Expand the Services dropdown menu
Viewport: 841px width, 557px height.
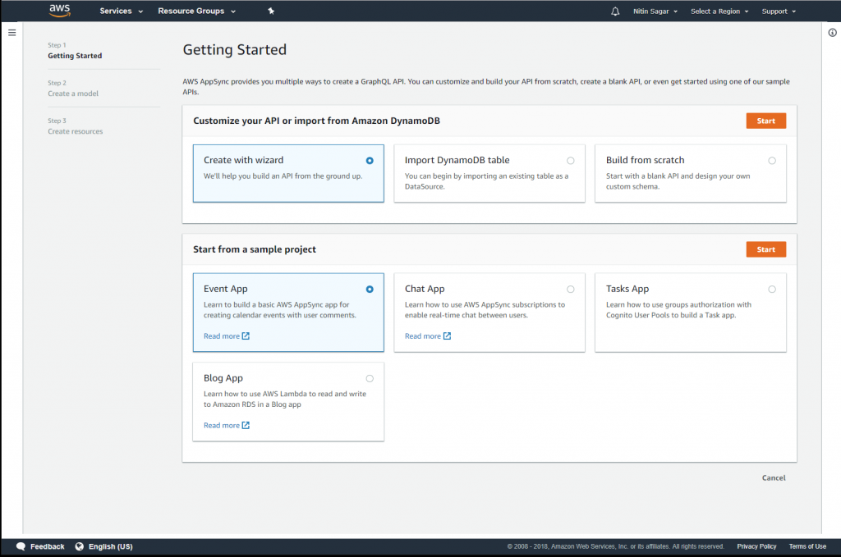click(121, 11)
